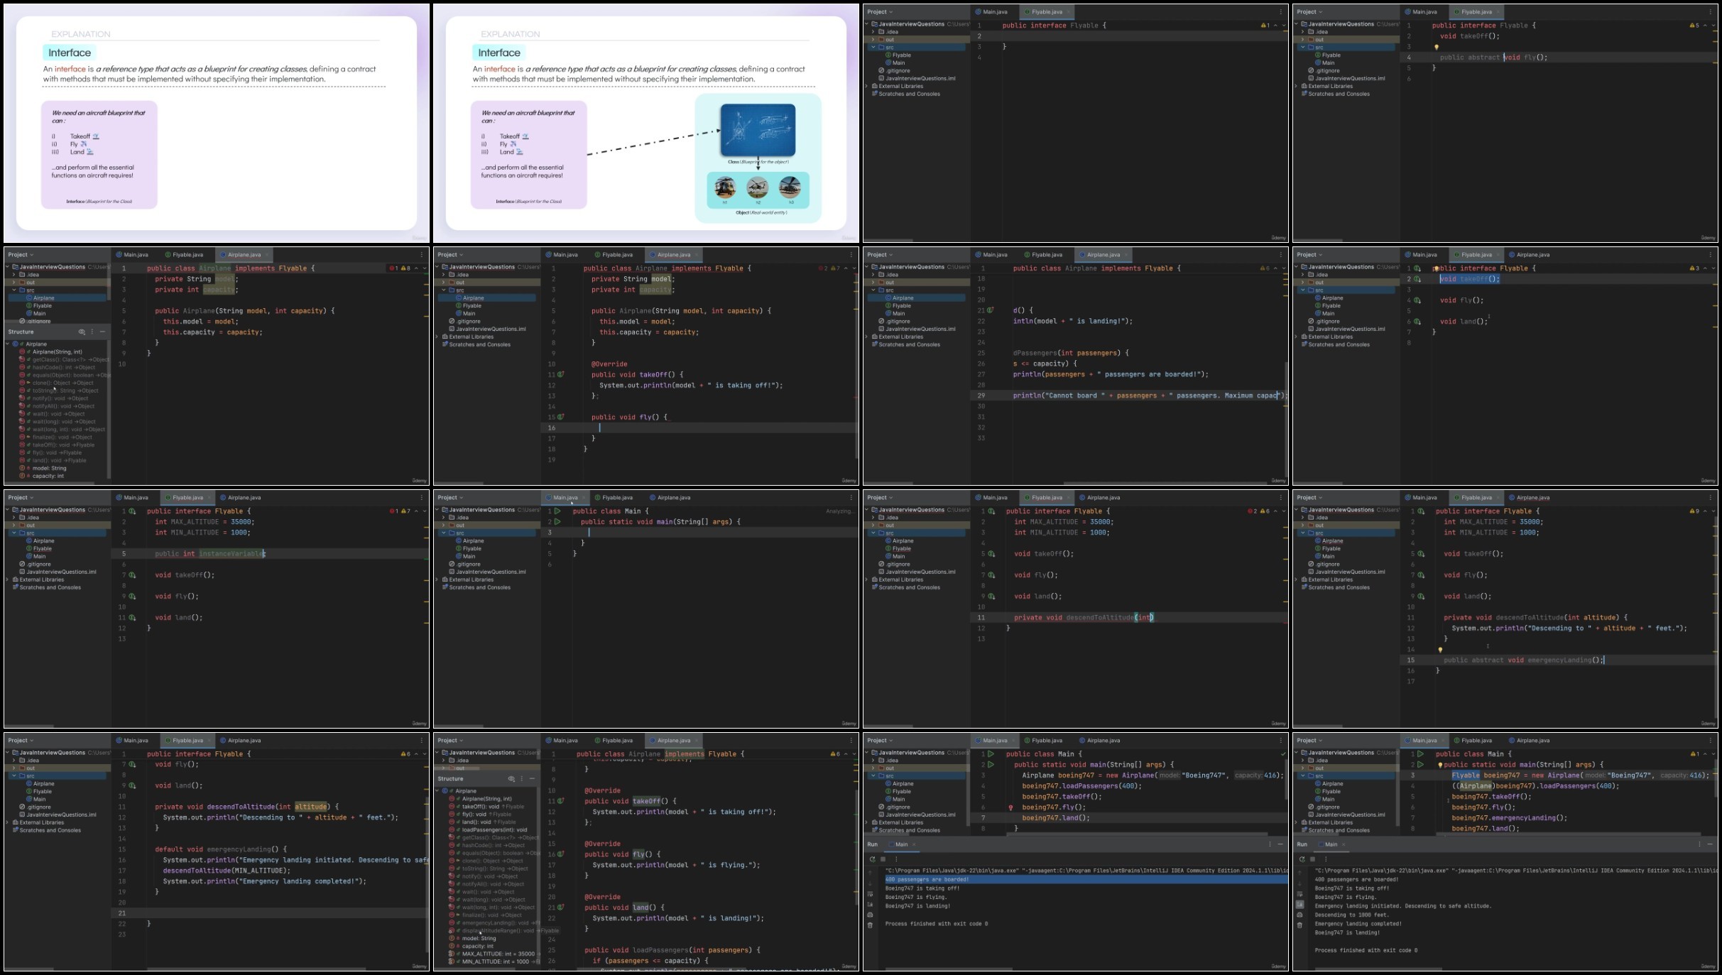Toggle soft-wrap beside emergency-landing console output
Viewport: 1722px width, 975px height.
(x=1300, y=895)
